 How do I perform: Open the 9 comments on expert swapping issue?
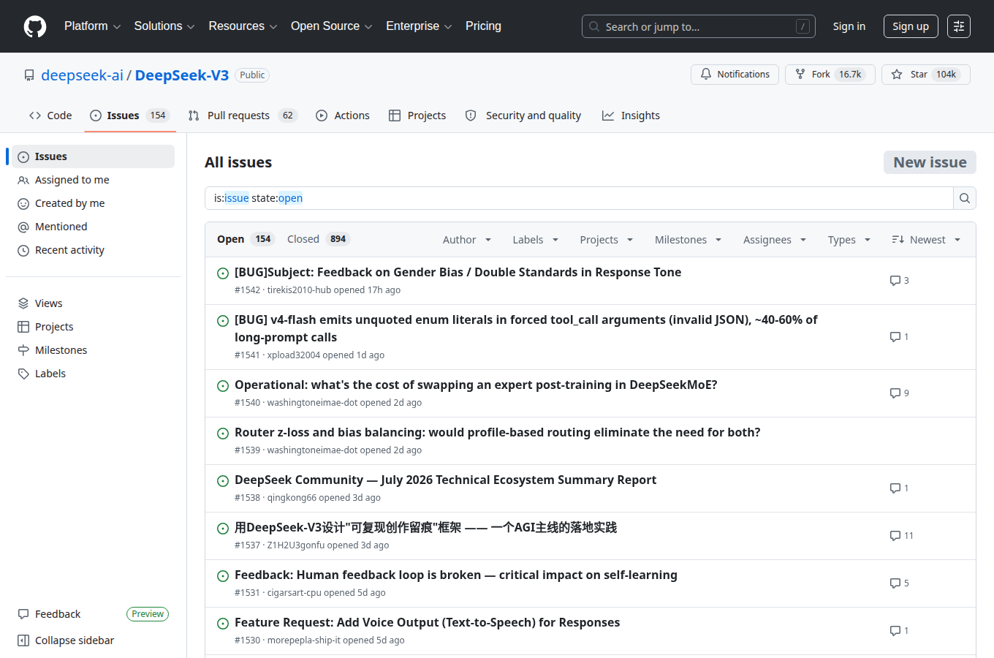tap(899, 393)
